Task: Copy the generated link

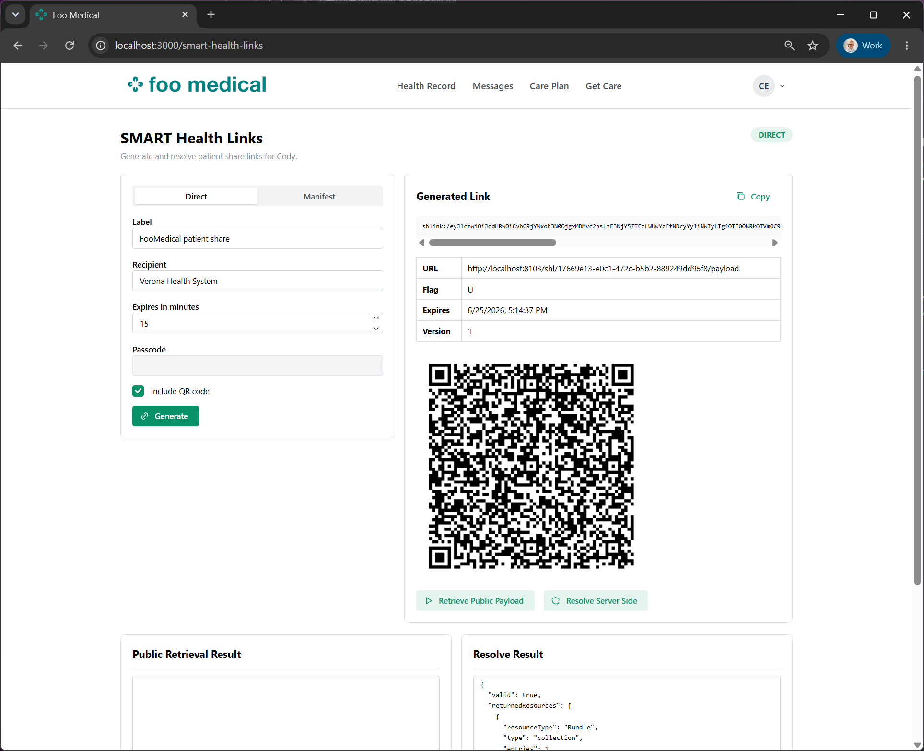Action: point(753,197)
